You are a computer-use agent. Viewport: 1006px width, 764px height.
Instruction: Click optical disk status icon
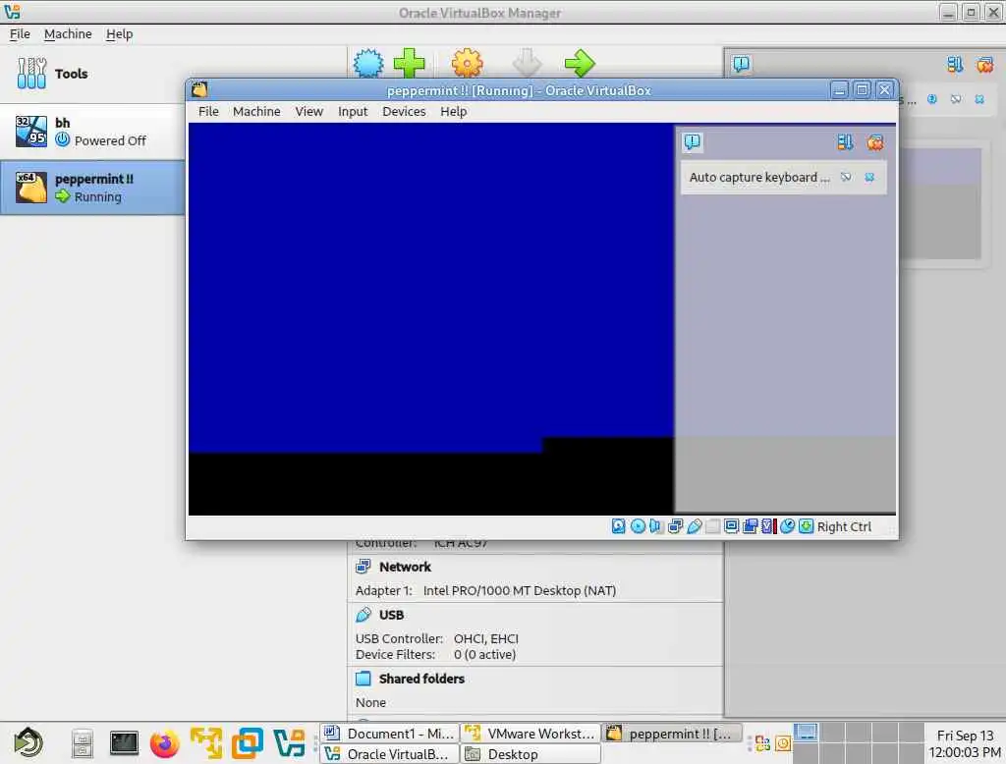pos(638,526)
